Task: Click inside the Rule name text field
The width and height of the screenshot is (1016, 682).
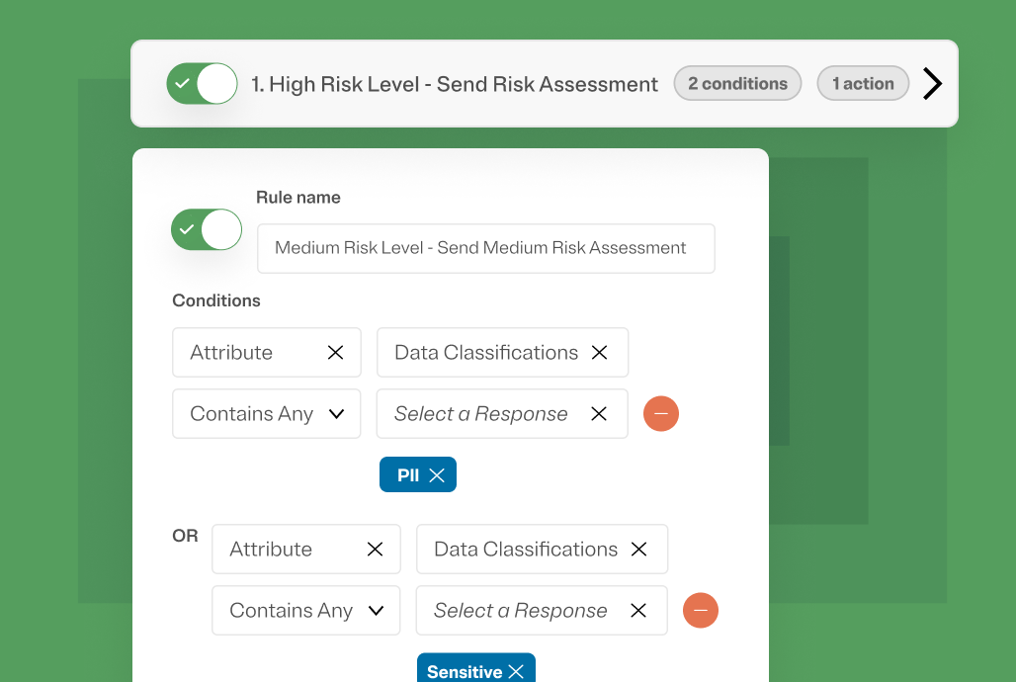Action: pyautogui.click(x=485, y=248)
